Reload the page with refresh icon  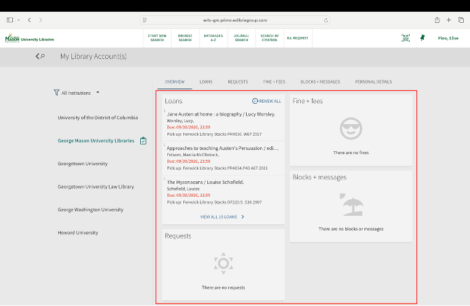coord(326,20)
